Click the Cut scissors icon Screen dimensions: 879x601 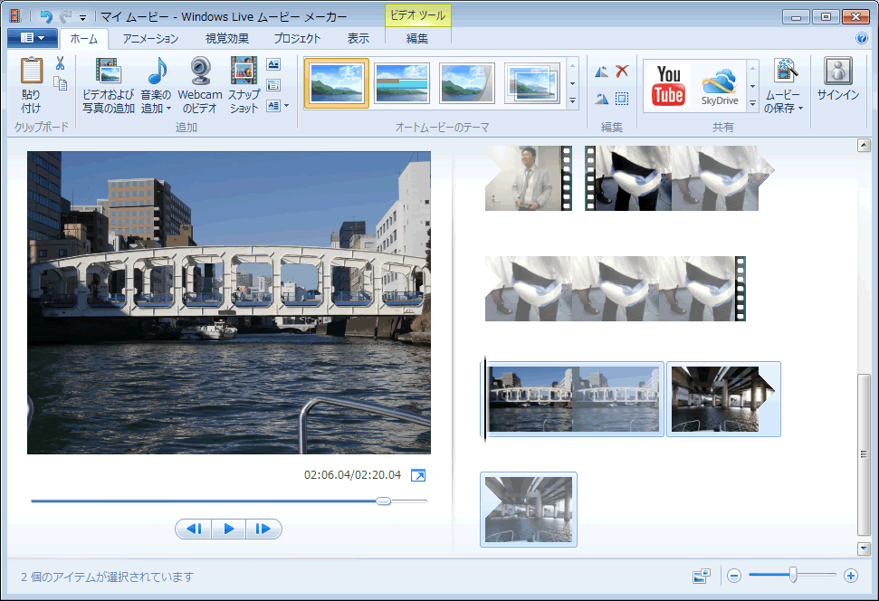(60, 63)
